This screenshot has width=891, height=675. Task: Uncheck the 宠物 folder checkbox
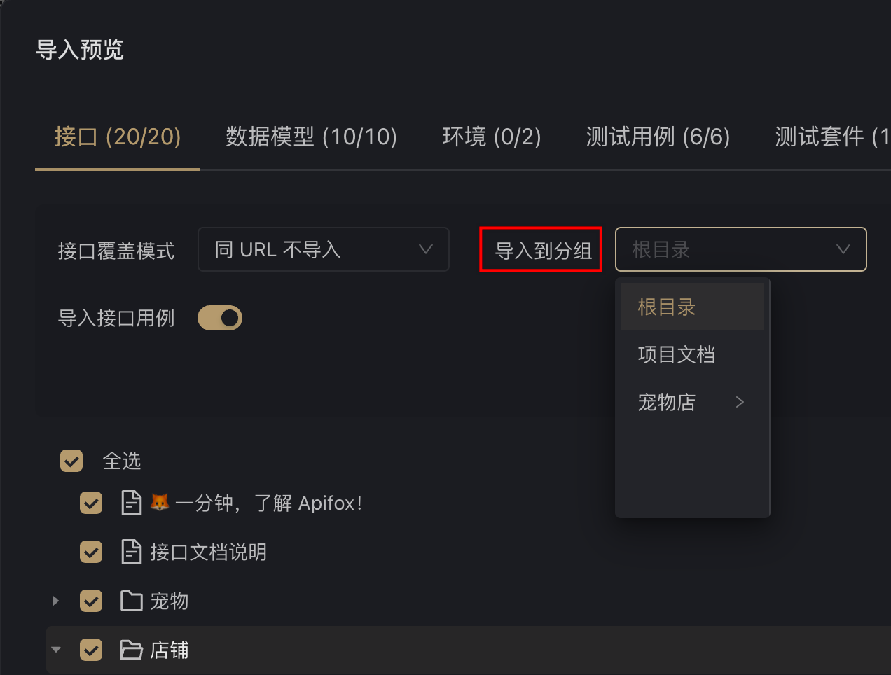point(91,601)
